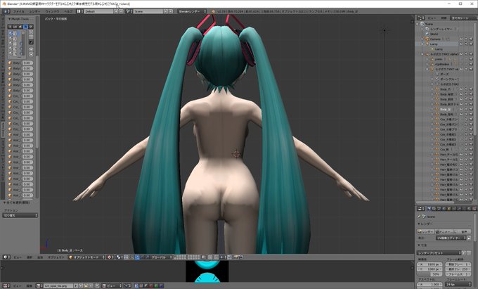Toggle Lamp selectable cursor icon
The image size is (478, 289).
[466, 44]
